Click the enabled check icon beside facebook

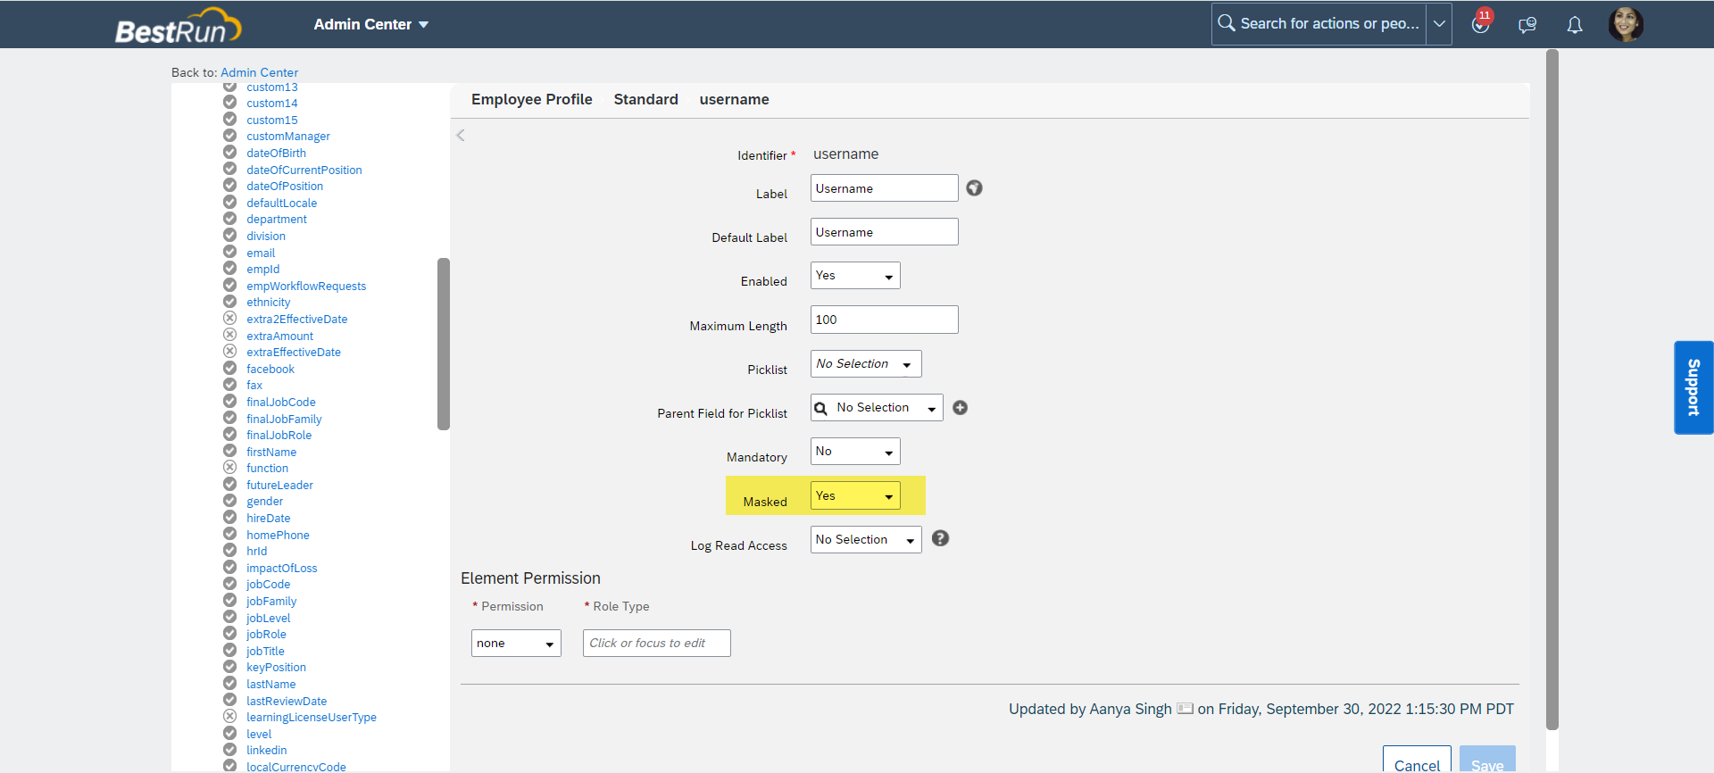pos(229,368)
